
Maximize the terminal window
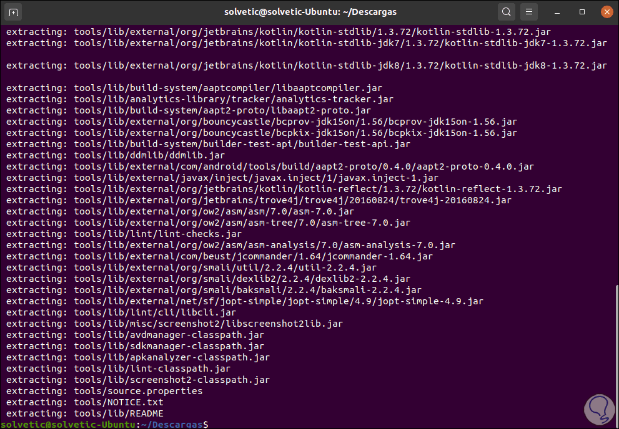(582, 12)
